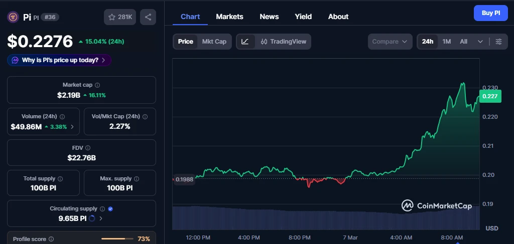514x244 pixels.
Task: Click the #36 rank badge
Action: click(50, 17)
